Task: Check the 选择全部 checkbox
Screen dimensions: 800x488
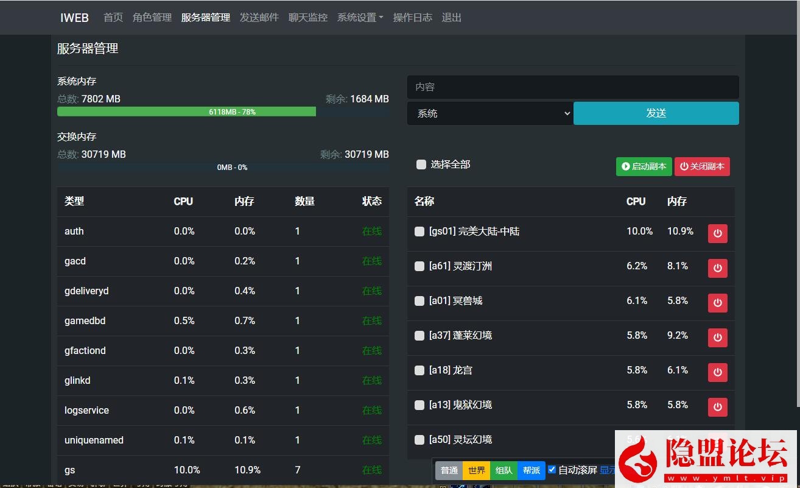Action: tap(421, 164)
